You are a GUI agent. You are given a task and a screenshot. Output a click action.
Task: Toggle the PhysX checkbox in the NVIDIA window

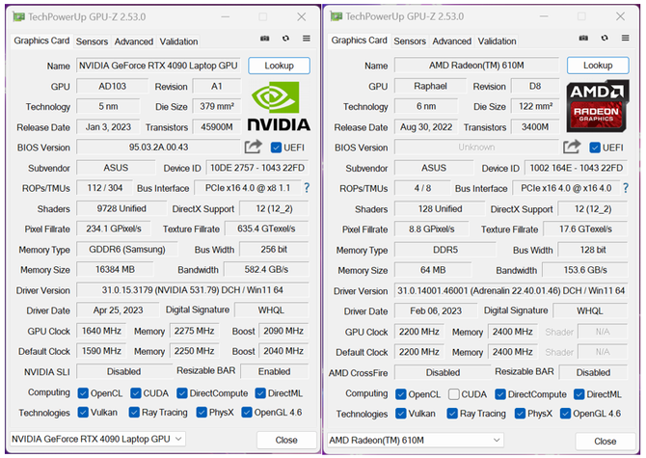202,413
